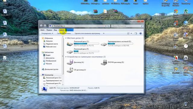Refresh the Компьютер address bar
The width and height of the screenshot is (193, 109).
[109, 26]
